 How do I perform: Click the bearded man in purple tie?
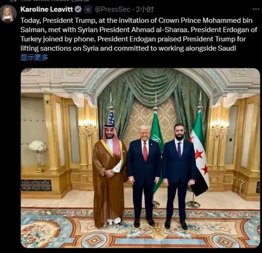[178, 176]
